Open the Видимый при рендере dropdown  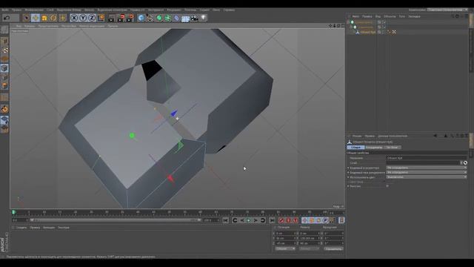pyautogui.click(x=427, y=172)
